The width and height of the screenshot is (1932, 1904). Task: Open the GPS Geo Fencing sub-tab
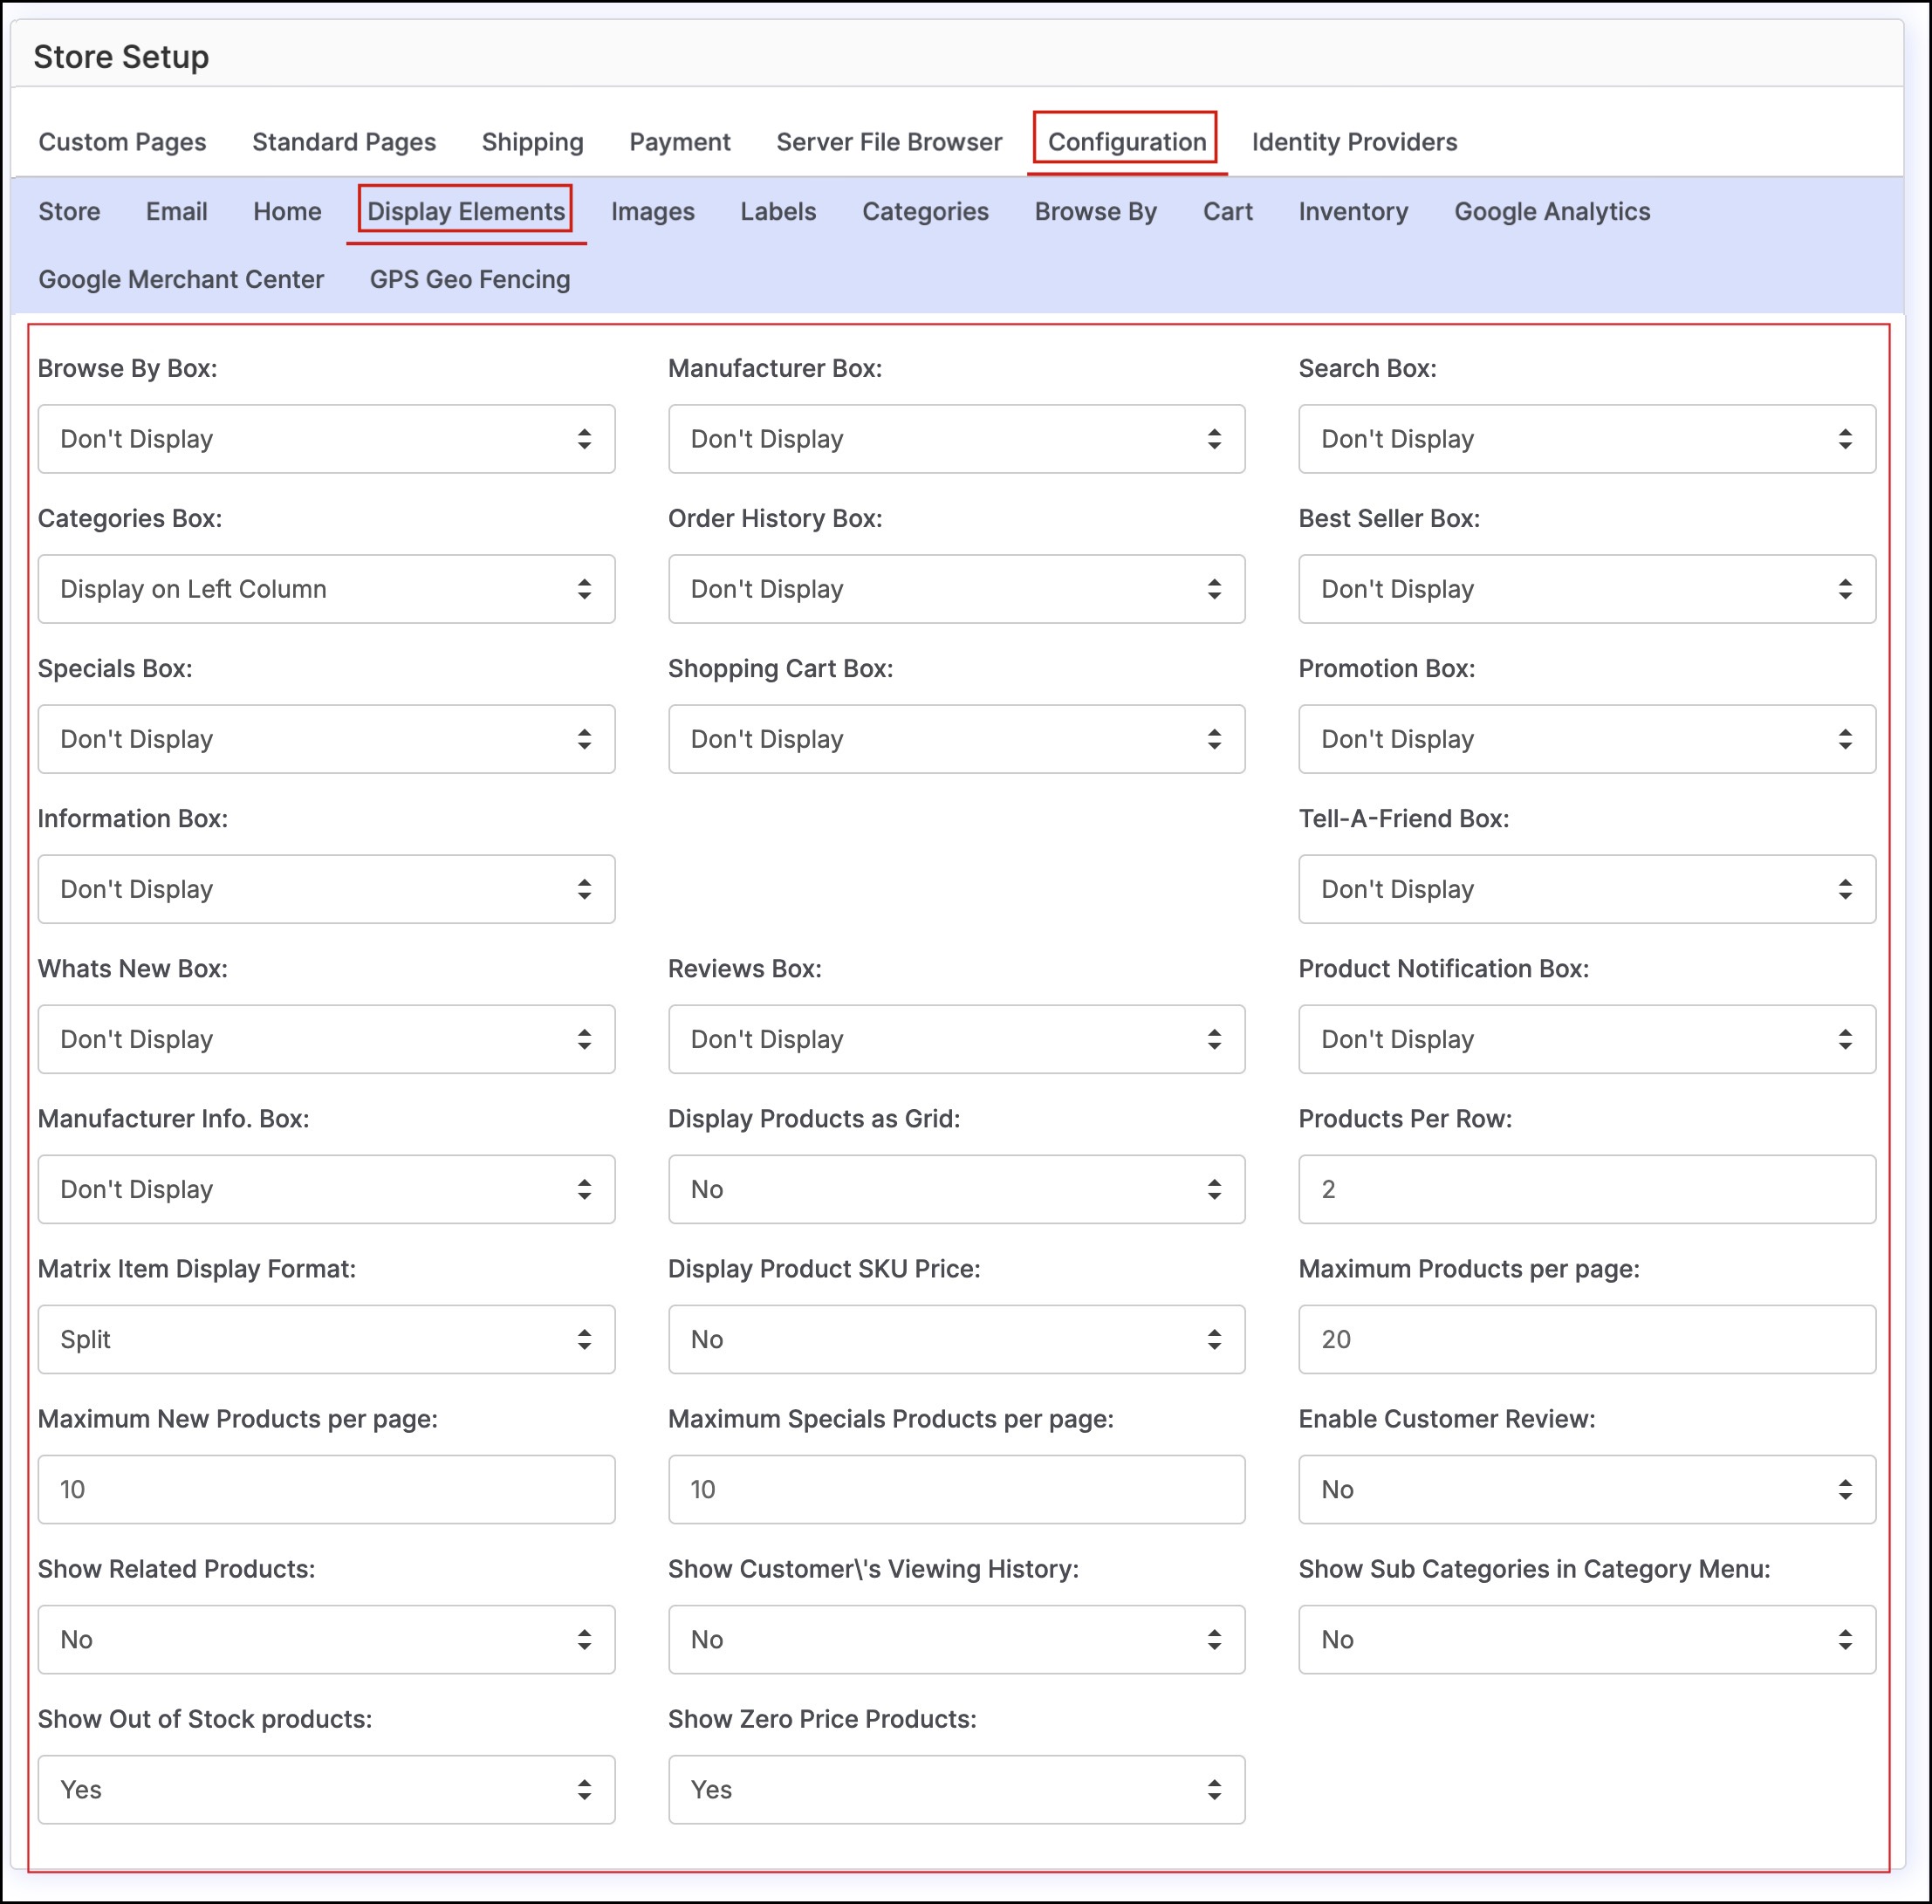pos(470,280)
